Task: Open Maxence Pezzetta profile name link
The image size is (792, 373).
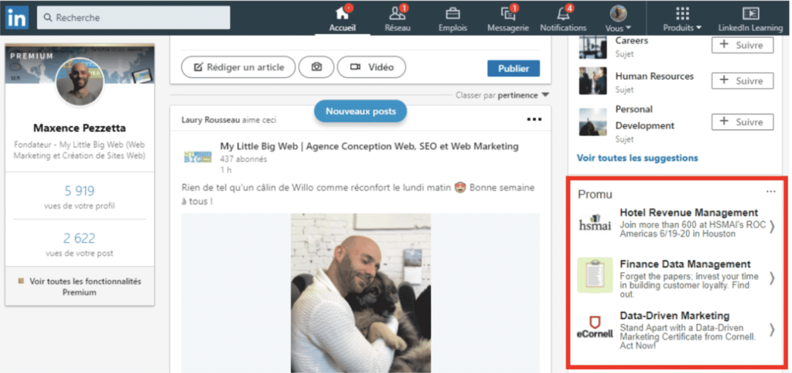Action: [80, 128]
